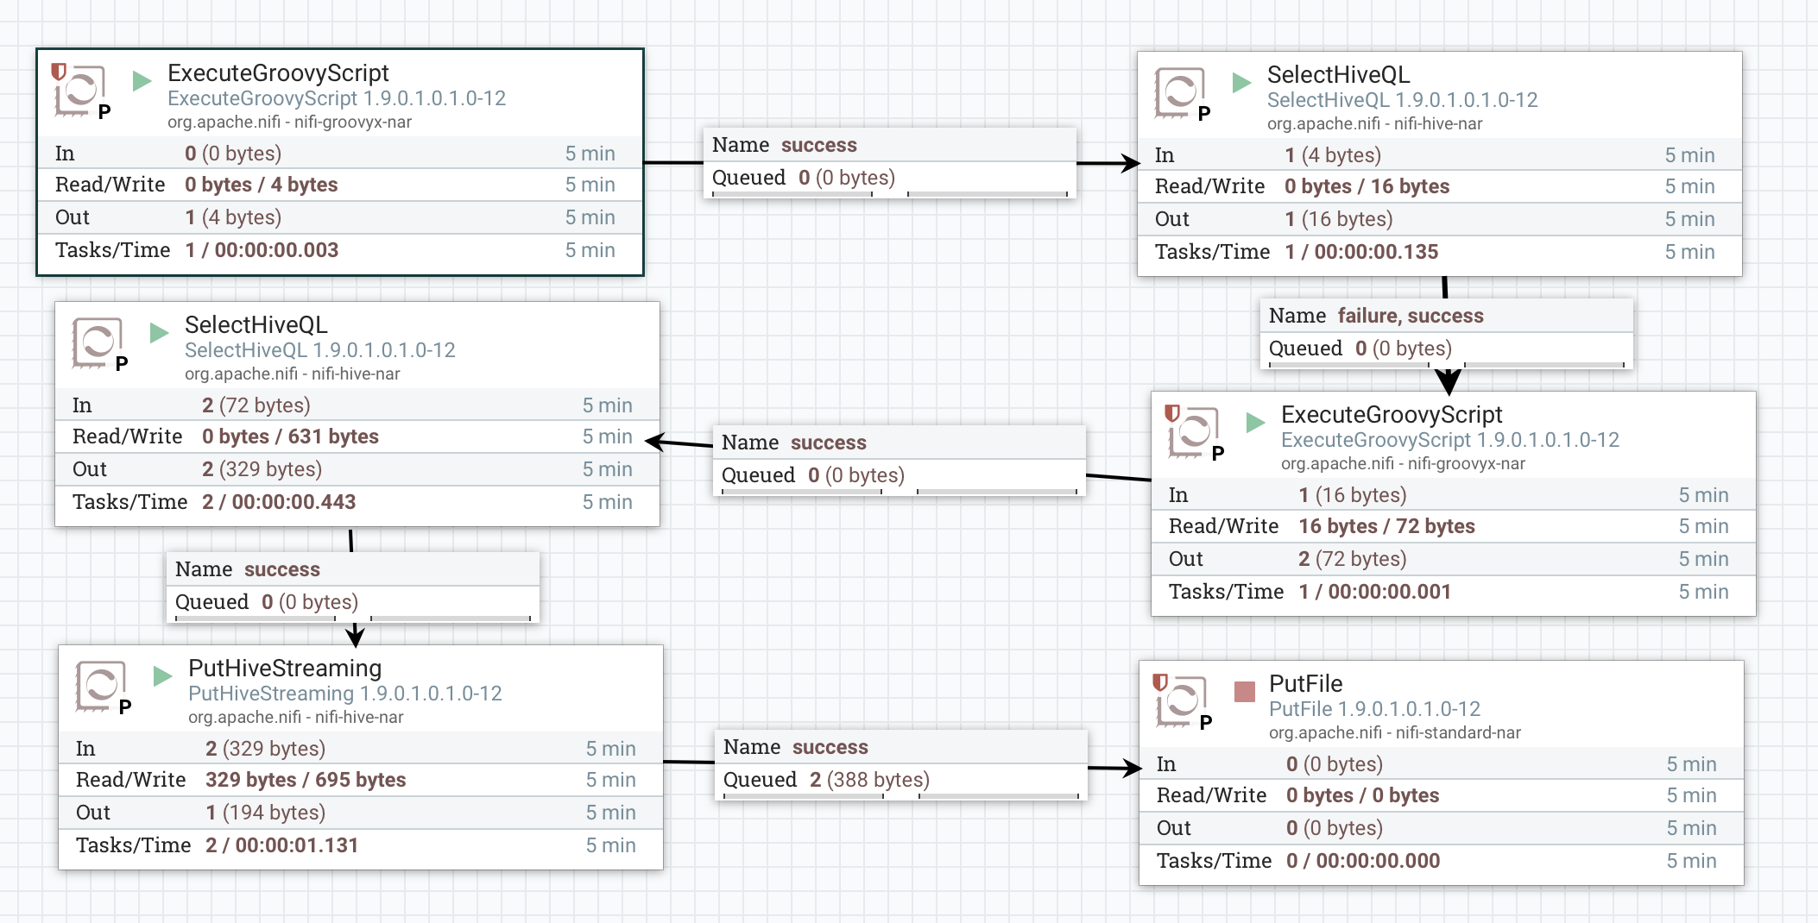Click running status arrow of ExecuteGroovyScript writing 72 bytes
Screen dimensions: 1818x923
[x=1256, y=423]
